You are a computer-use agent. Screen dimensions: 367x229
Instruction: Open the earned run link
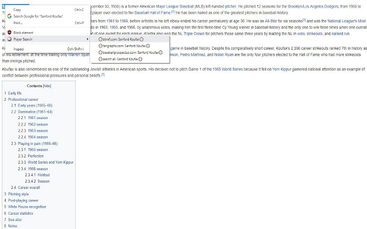coord(340,34)
